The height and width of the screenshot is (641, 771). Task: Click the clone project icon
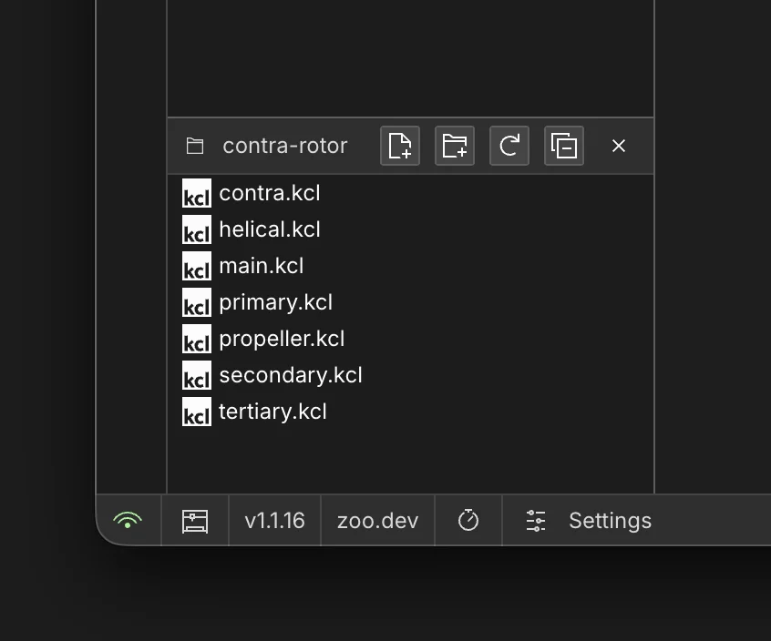[x=563, y=146]
